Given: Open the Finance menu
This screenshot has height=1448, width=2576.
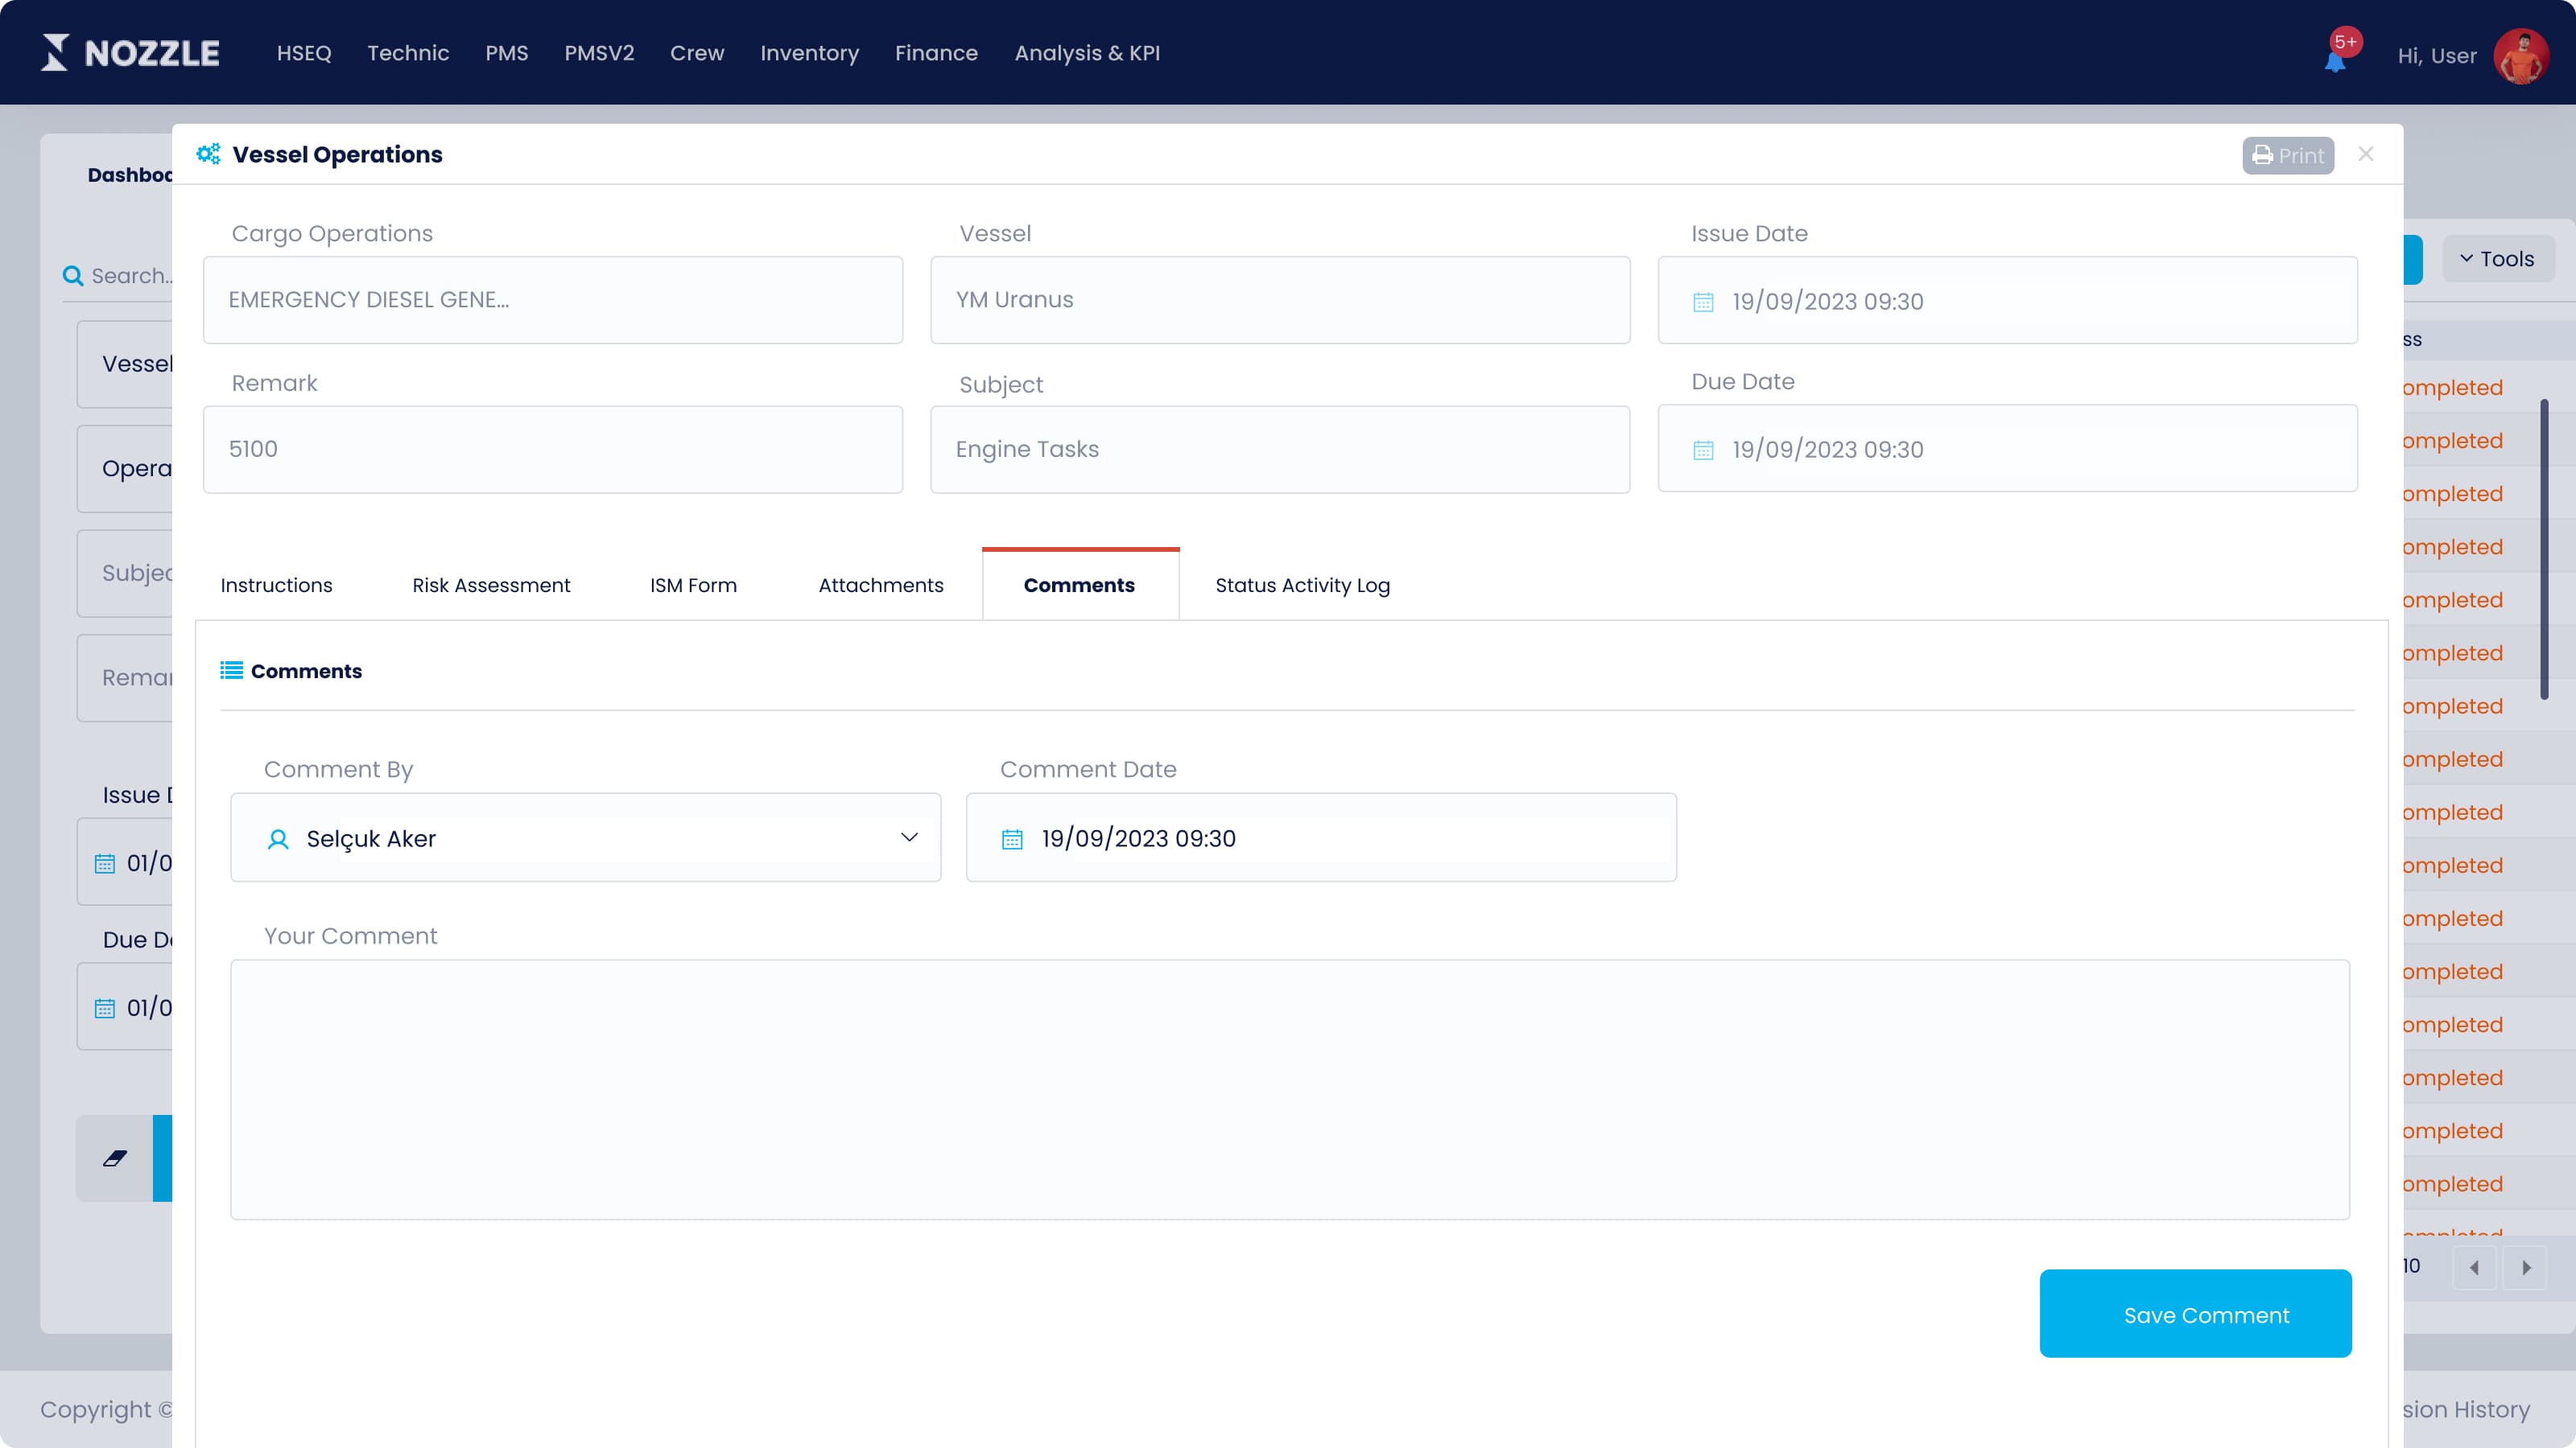Looking at the screenshot, I should (936, 53).
